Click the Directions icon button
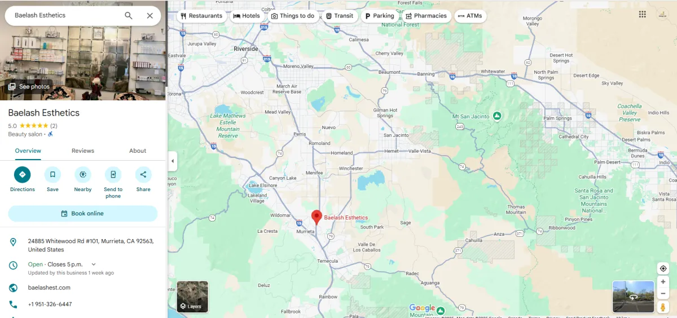 pos(23,175)
